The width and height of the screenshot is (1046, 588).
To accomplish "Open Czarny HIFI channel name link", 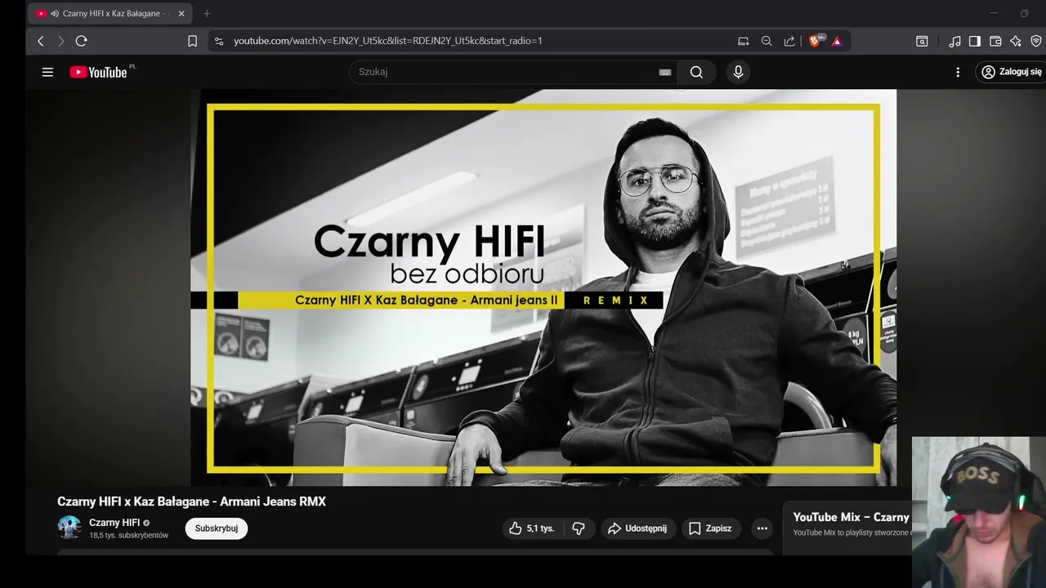I will (114, 523).
